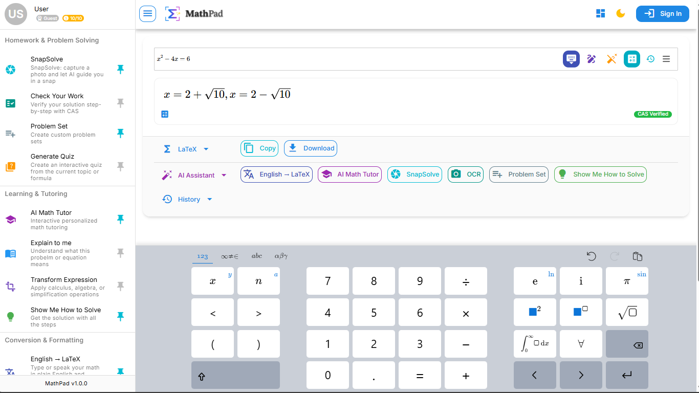Click the Sign In button
Screen dimensions: 699x393
[663, 14]
